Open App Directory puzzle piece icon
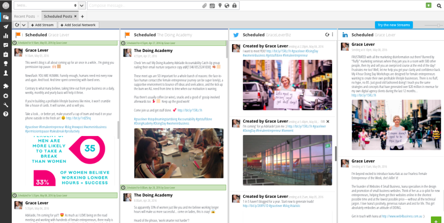This screenshot has height=223, width=444. (x=6, y=87)
